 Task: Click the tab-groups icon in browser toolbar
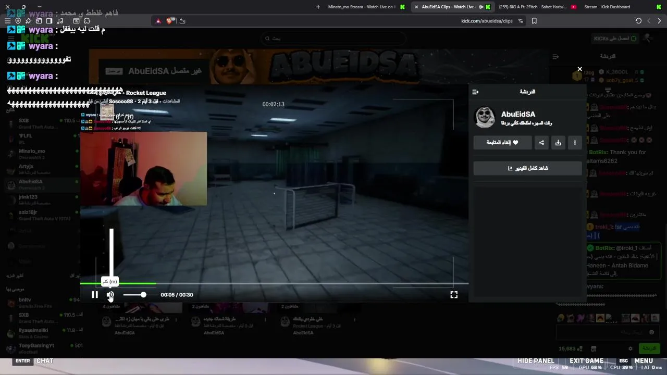pos(39,21)
